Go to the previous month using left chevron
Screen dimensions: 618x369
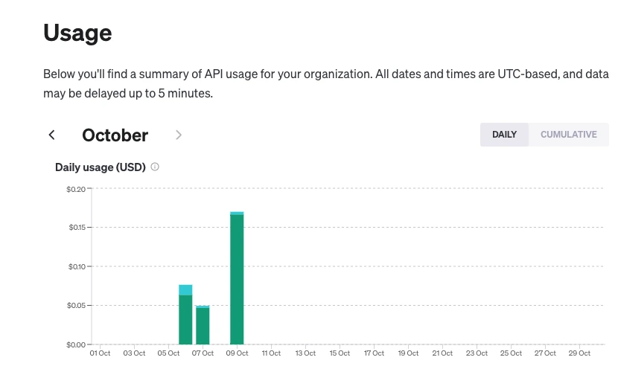52,135
